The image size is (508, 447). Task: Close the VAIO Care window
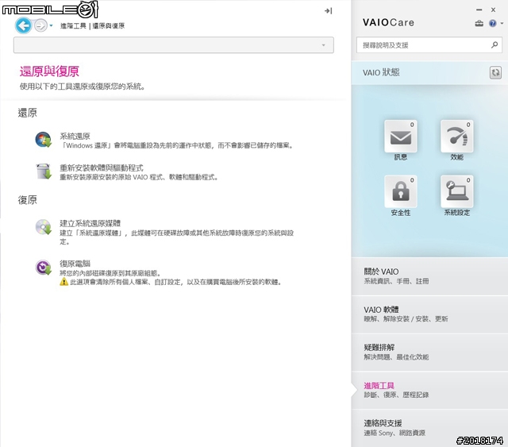(494, 10)
